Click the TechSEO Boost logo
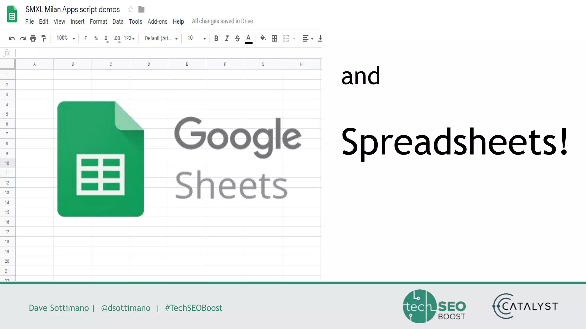The height and width of the screenshot is (329, 586). (434, 306)
